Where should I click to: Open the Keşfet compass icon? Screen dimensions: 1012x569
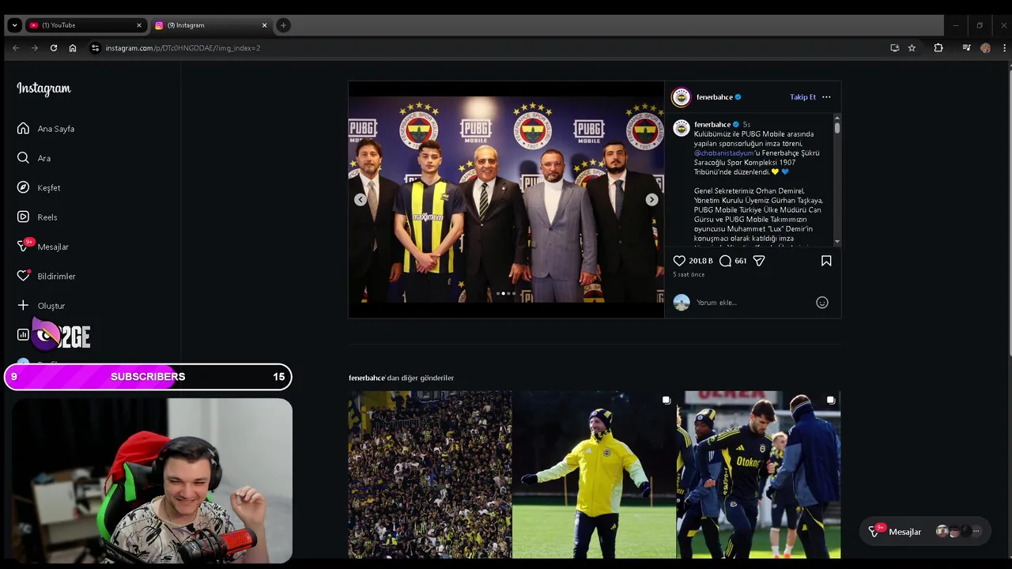click(x=23, y=187)
